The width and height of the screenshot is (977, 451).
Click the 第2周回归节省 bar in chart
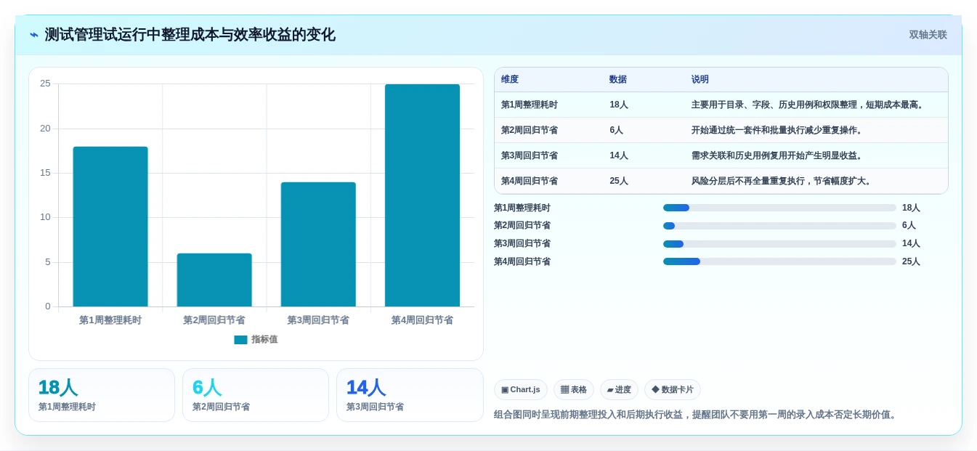tap(214, 280)
